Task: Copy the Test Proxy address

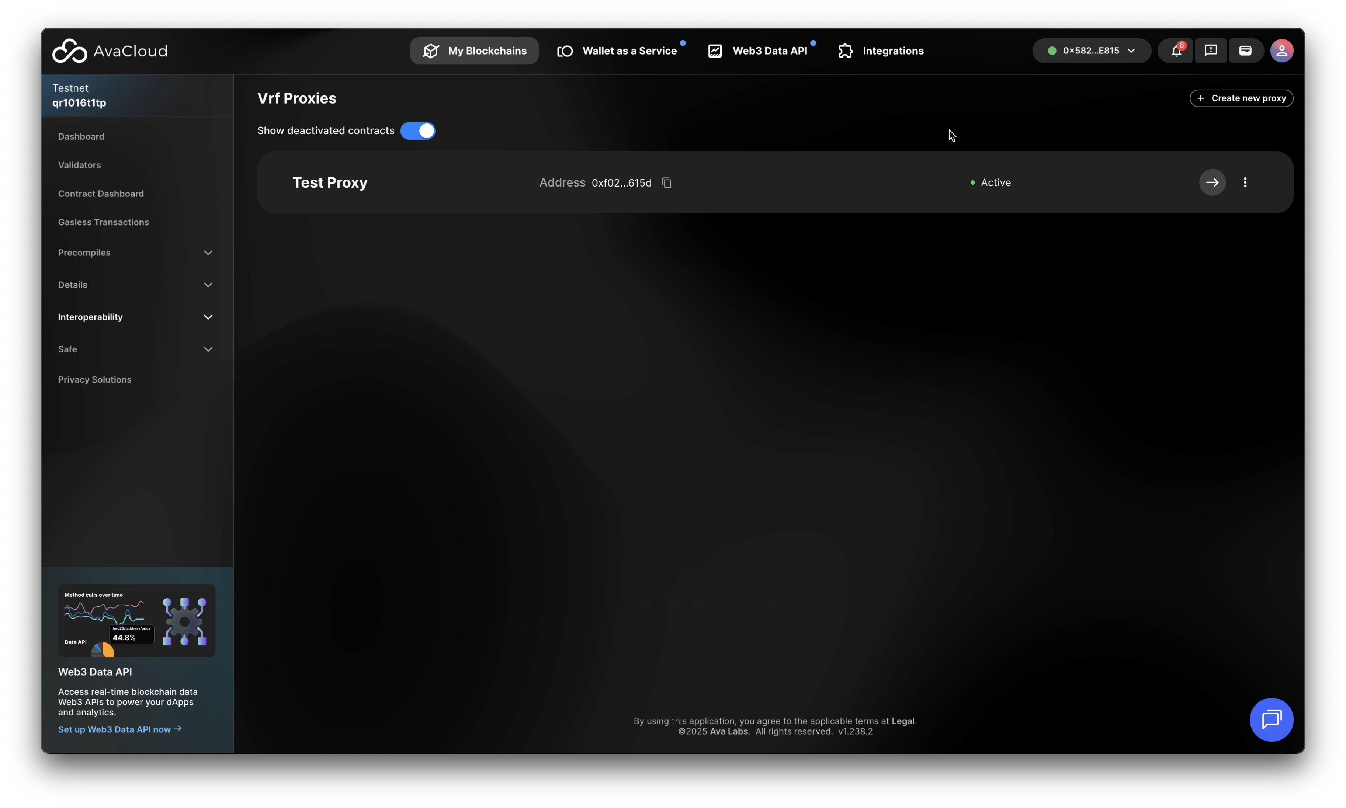Action: coord(667,182)
